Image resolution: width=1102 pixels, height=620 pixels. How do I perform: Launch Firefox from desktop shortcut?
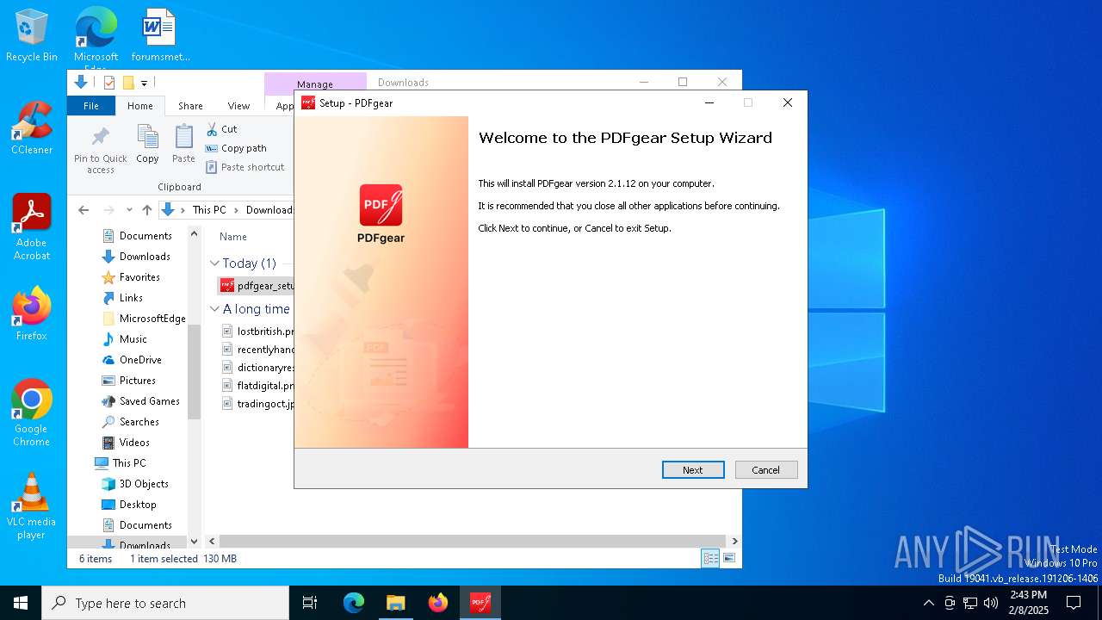[x=32, y=314]
